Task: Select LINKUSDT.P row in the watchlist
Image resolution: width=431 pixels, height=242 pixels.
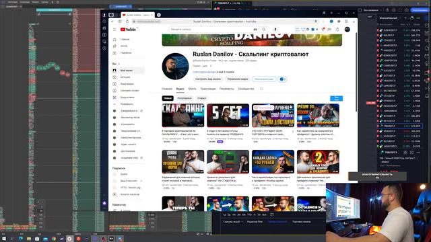Action: 400,85
